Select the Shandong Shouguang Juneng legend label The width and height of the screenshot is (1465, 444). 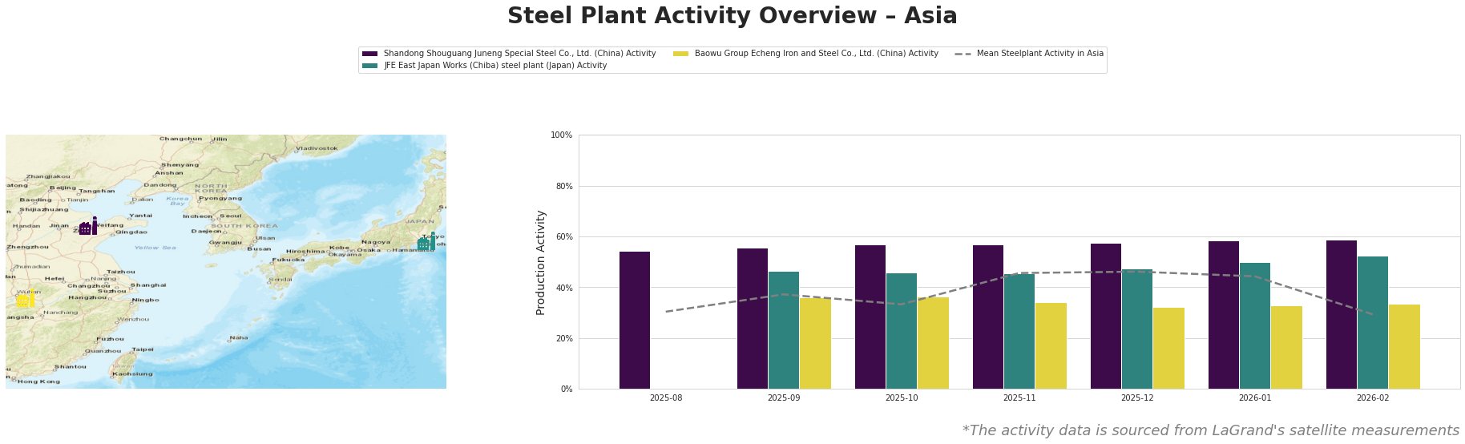pos(519,54)
